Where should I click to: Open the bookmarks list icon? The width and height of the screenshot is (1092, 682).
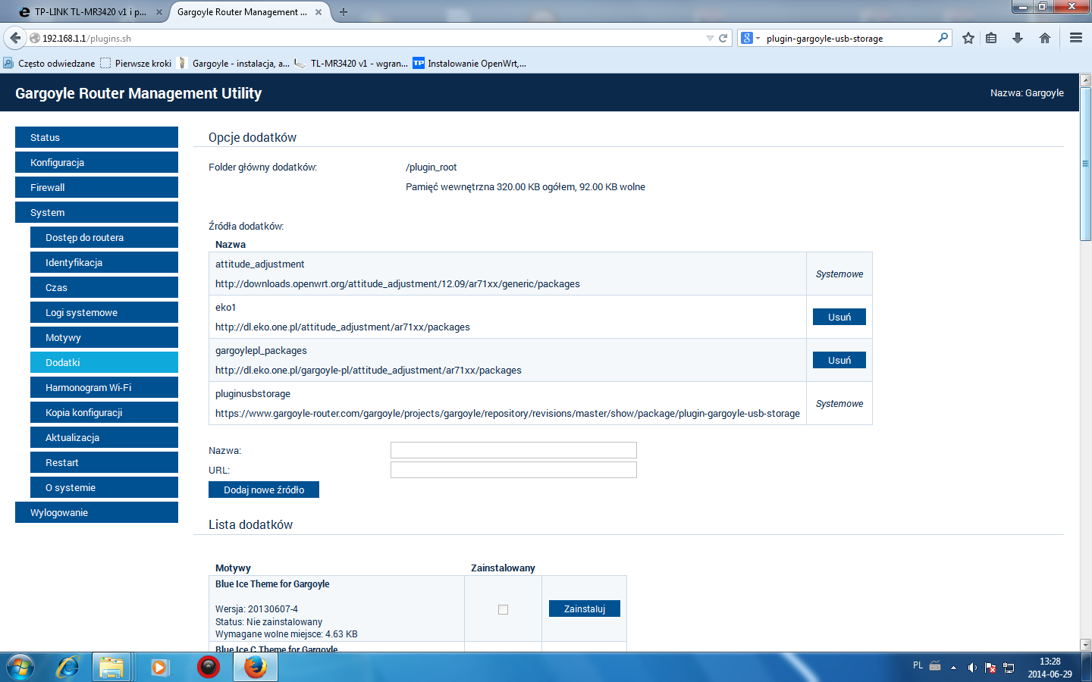click(x=991, y=38)
